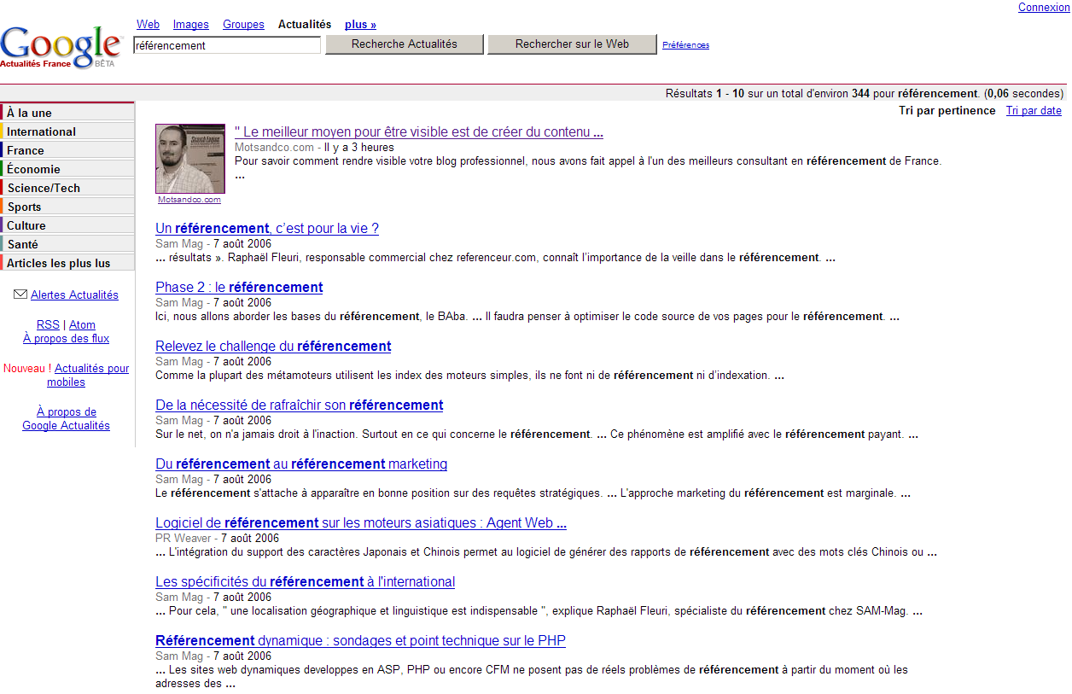The height and width of the screenshot is (694, 1072).
Task: Open the article "Le meilleur moyen pour être visible"
Action: [419, 132]
